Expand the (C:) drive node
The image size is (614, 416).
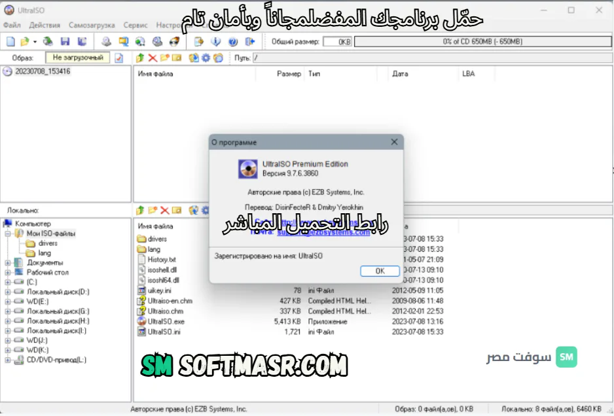tap(7, 282)
